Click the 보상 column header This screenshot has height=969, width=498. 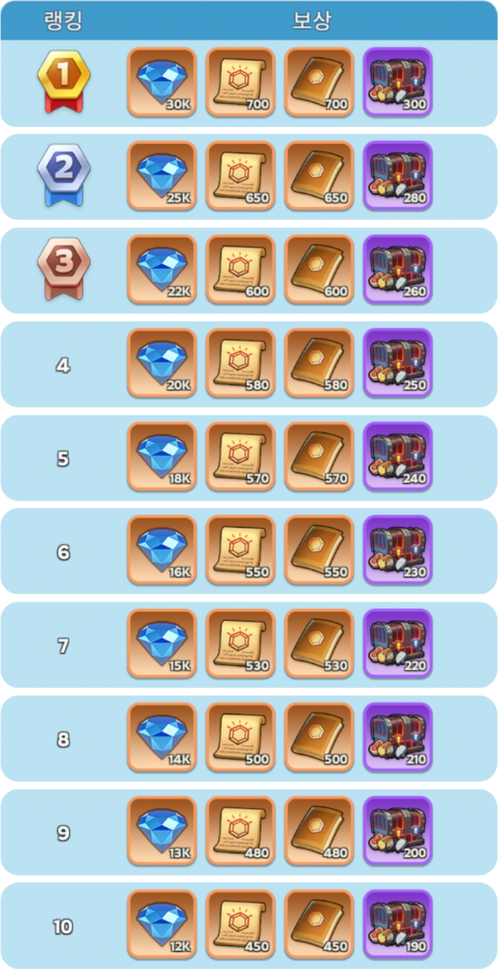[x=311, y=21]
